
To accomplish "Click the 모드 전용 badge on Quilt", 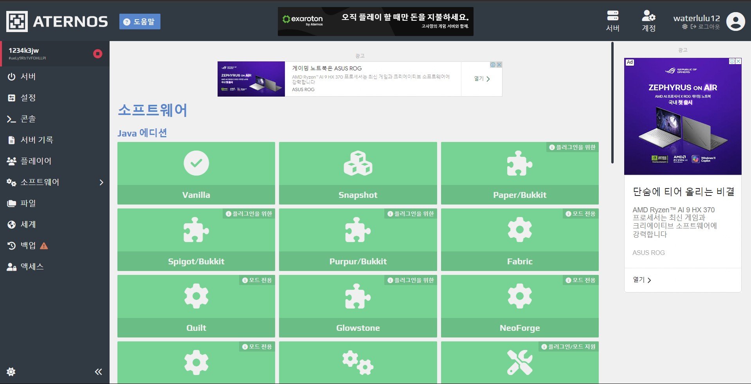I will 257,280.
